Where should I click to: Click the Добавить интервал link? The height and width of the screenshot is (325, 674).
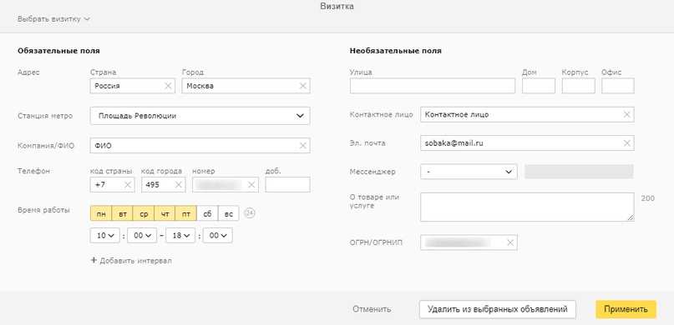[136, 261]
